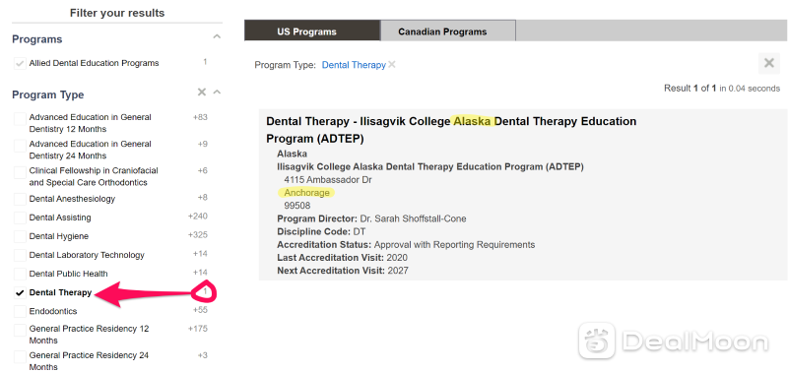Select Dental Laboratory Technology checkbox
The height and width of the screenshot is (373, 788).
20,256
